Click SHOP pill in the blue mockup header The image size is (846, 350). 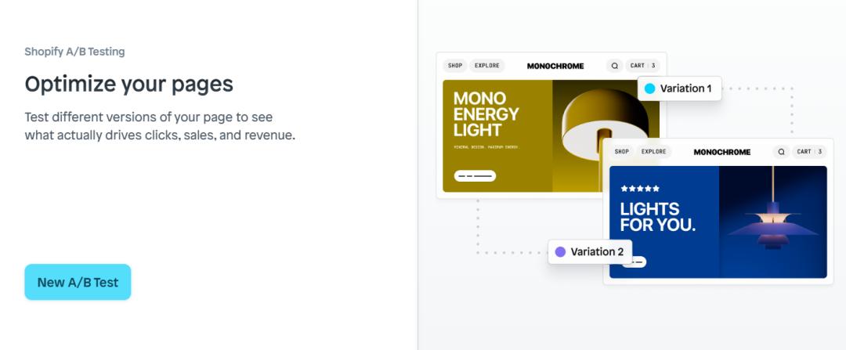(x=621, y=152)
